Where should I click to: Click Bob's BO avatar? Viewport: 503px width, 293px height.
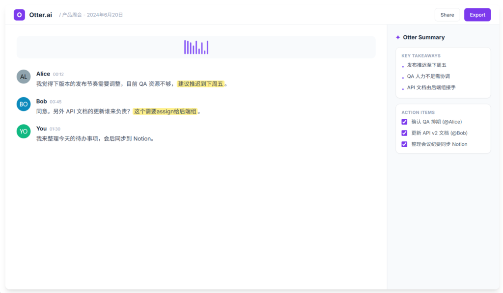coord(24,104)
